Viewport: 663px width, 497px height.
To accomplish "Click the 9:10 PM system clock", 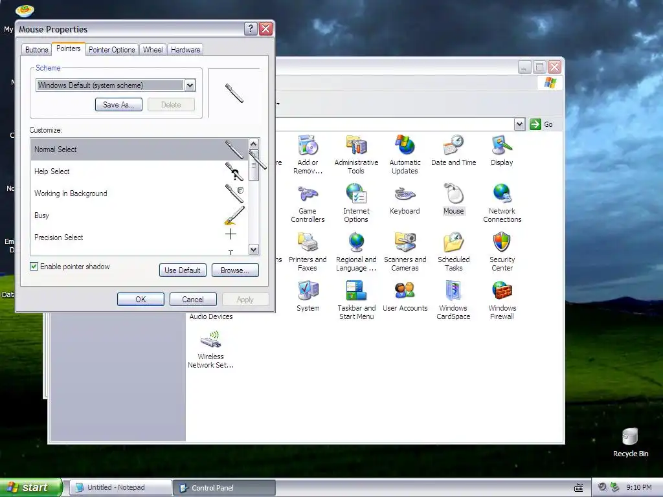I will click(x=639, y=487).
